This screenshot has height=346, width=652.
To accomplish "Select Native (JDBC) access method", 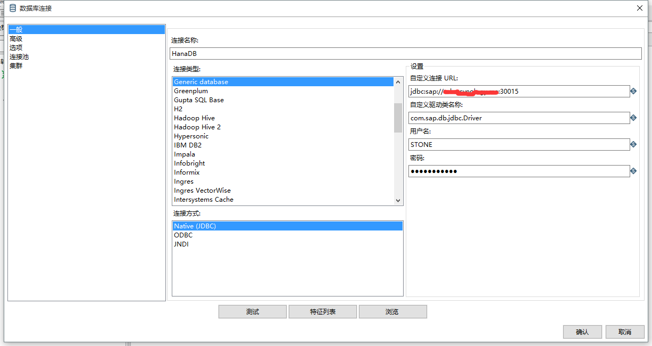I will click(x=287, y=226).
